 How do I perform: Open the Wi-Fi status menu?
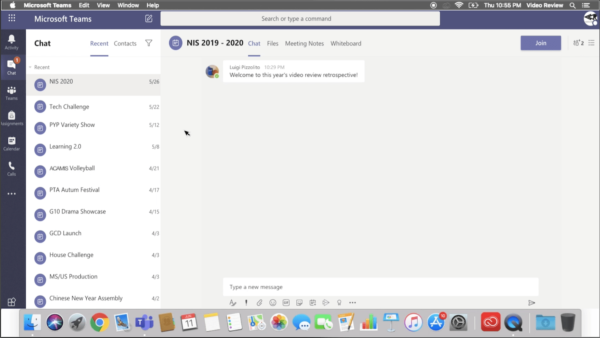coord(459,5)
